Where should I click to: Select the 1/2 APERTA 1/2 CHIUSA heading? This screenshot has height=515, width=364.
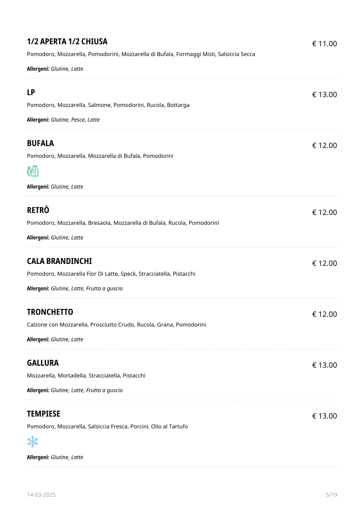[x=67, y=42]
